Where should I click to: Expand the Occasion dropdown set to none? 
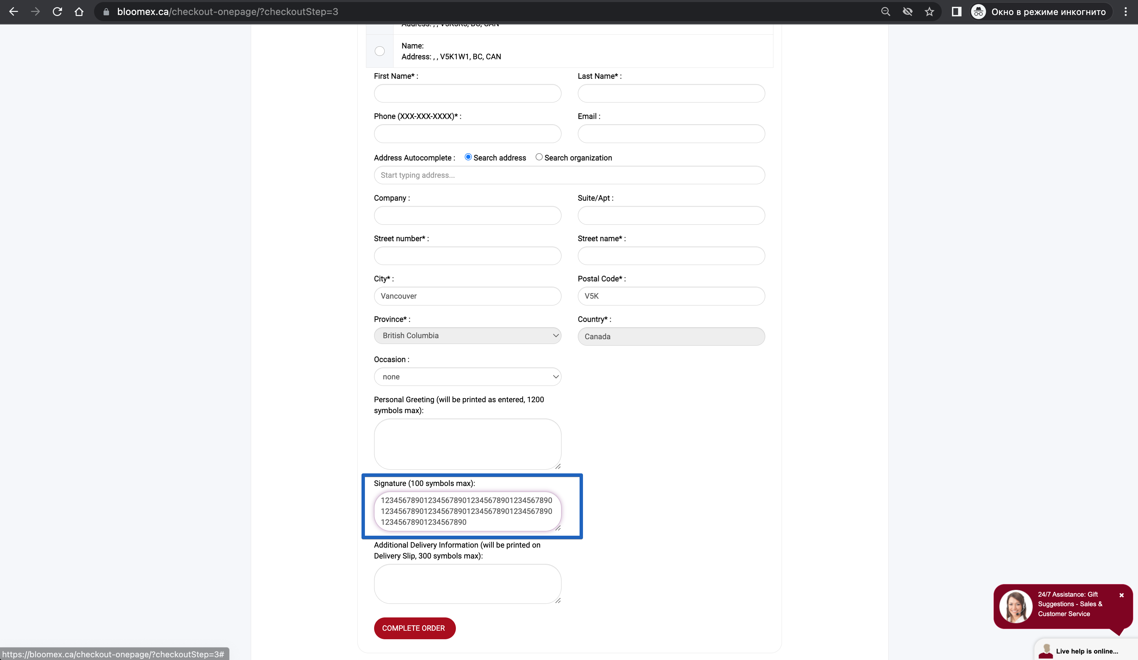[x=467, y=377]
